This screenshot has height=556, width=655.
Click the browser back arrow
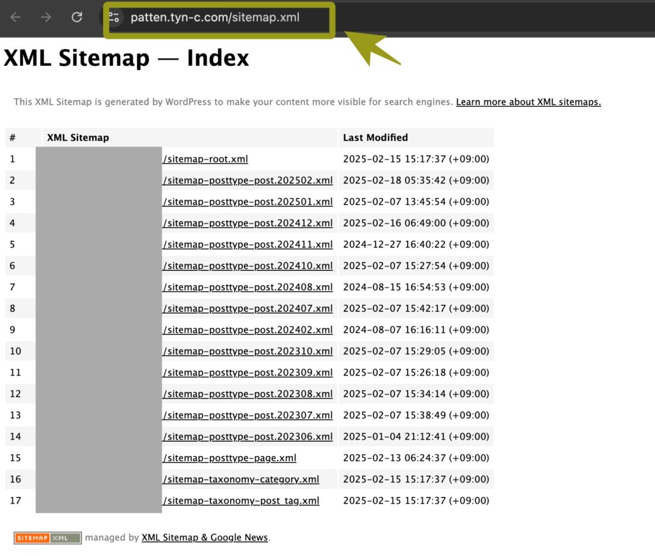pyautogui.click(x=15, y=17)
